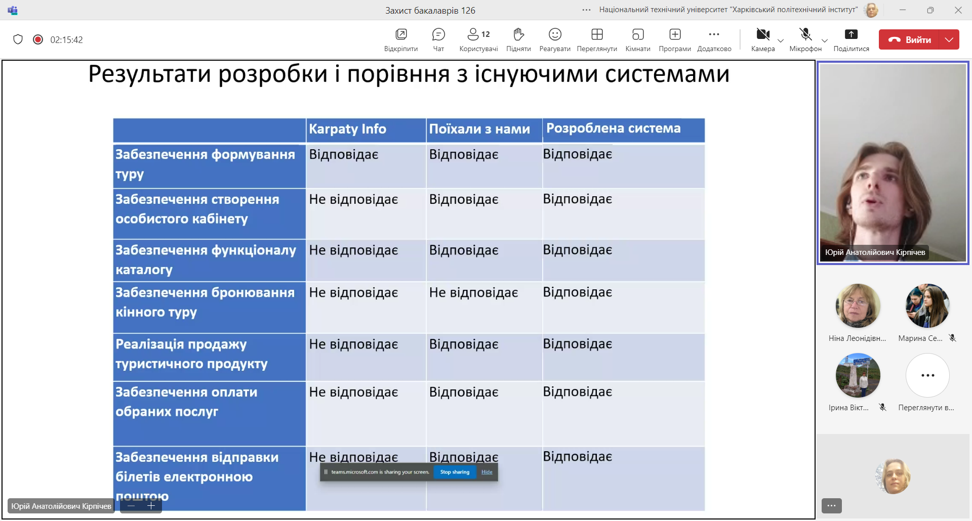Viewport: 972px width, 521px height.
Task: Open Програми apps button
Action: tap(675, 39)
